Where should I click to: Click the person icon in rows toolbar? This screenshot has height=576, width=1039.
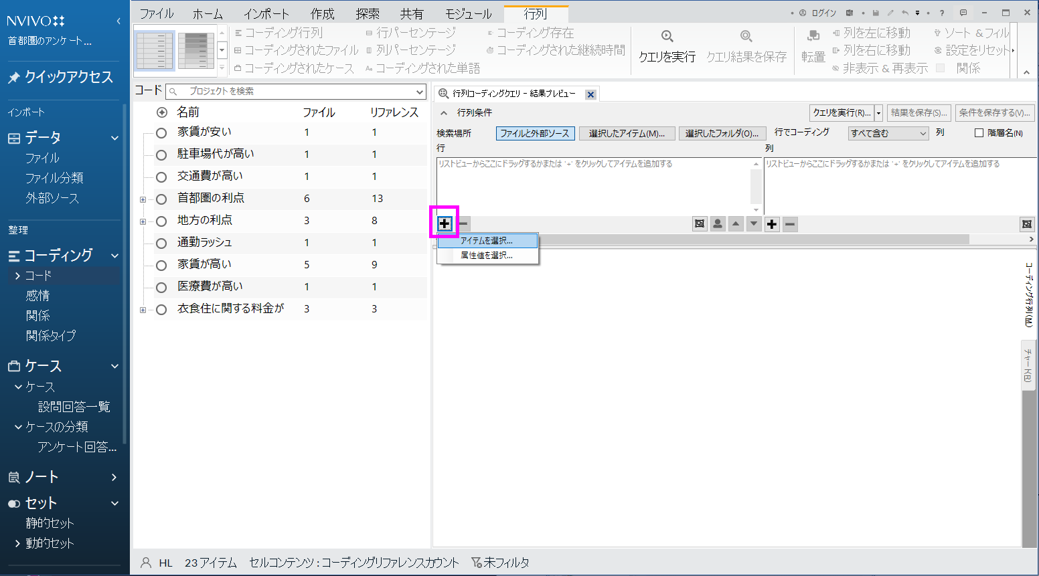point(718,224)
